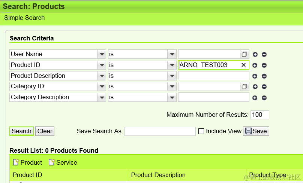Click the 'Simple Search' text

[24, 18]
